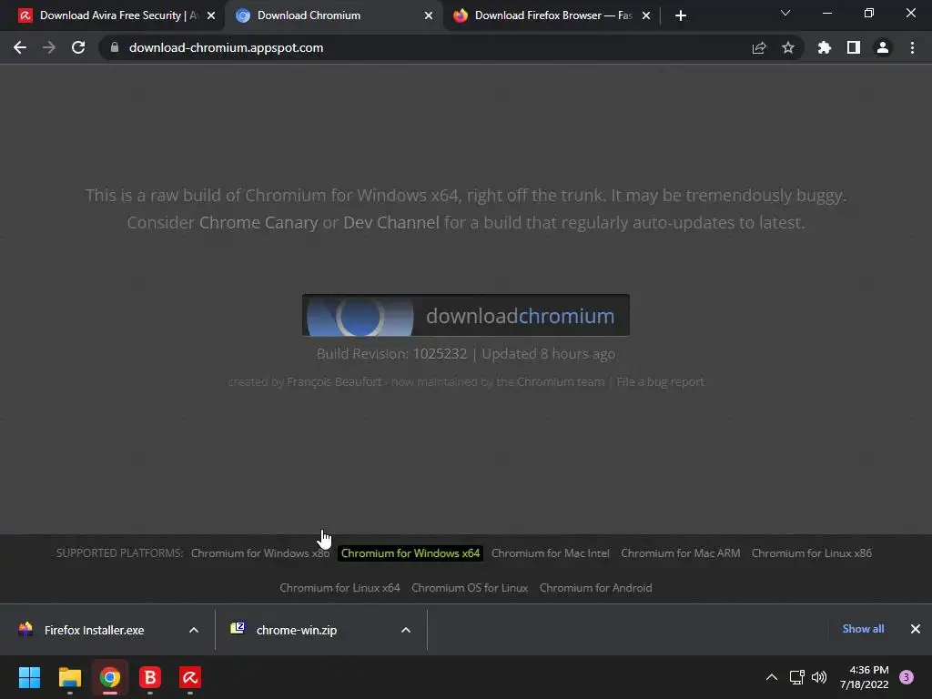
Task: Switch to the Download Firefox Browser tab
Action: point(552,15)
